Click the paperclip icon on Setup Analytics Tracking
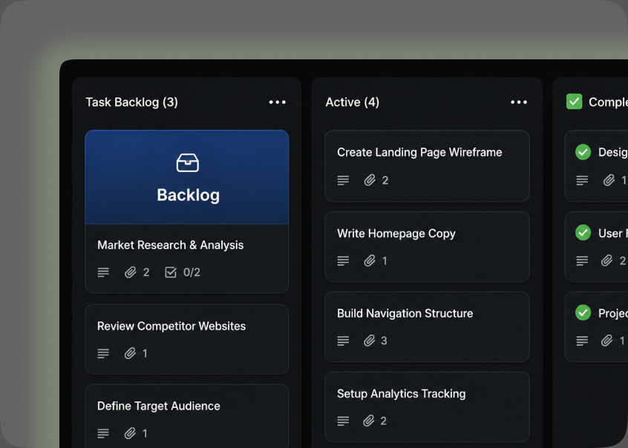The width and height of the screenshot is (628, 448). tap(369, 421)
